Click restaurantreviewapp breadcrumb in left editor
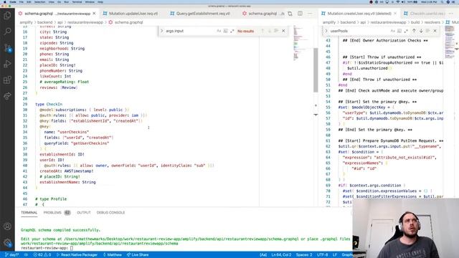 coord(85,22)
